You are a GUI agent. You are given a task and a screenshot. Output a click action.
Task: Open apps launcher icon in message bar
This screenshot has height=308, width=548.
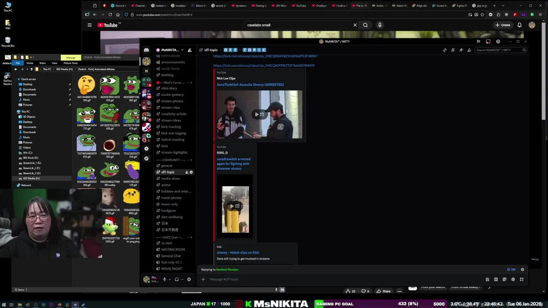click(x=521, y=279)
